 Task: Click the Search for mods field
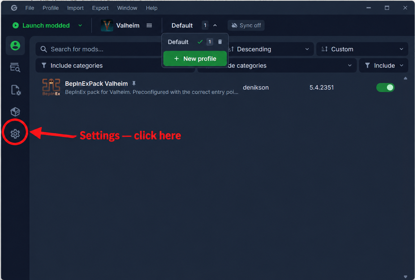tap(99, 49)
